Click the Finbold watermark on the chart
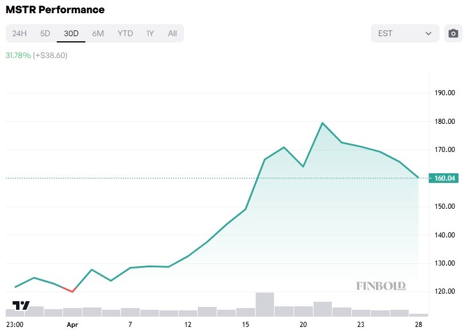Screen dimensions: 466x335 (382, 285)
